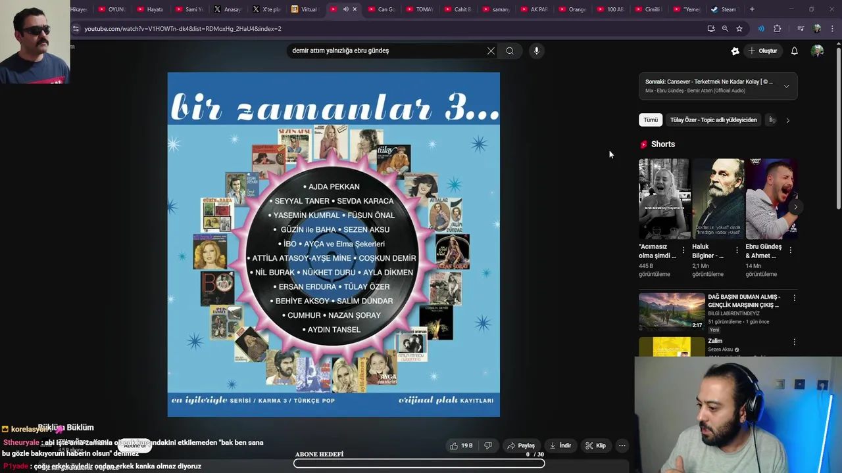
Task: Switch to the Virtual tab
Action: pos(303,9)
